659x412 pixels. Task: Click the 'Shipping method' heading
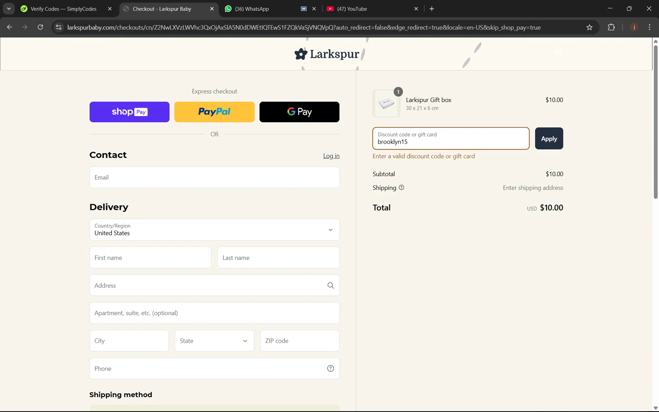tap(121, 395)
